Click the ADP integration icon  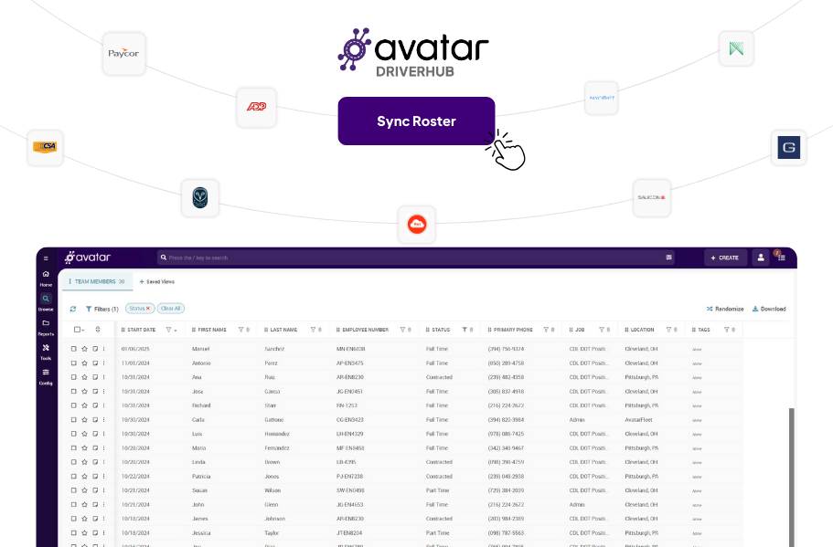[x=256, y=107]
